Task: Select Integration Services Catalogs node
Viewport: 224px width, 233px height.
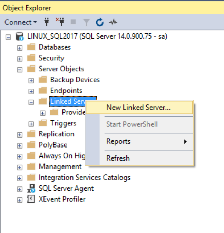Action: [x=85, y=178]
